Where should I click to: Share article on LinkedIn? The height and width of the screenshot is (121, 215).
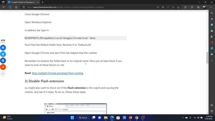tap(3, 61)
